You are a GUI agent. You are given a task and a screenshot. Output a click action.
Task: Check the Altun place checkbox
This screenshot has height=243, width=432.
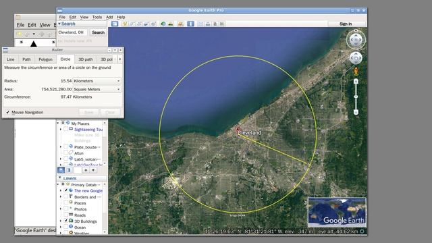(x=66, y=153)
